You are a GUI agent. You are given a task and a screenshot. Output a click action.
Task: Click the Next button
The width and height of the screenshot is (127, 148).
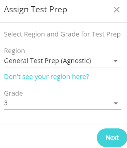pyautogui.click(x=112, y=138)
